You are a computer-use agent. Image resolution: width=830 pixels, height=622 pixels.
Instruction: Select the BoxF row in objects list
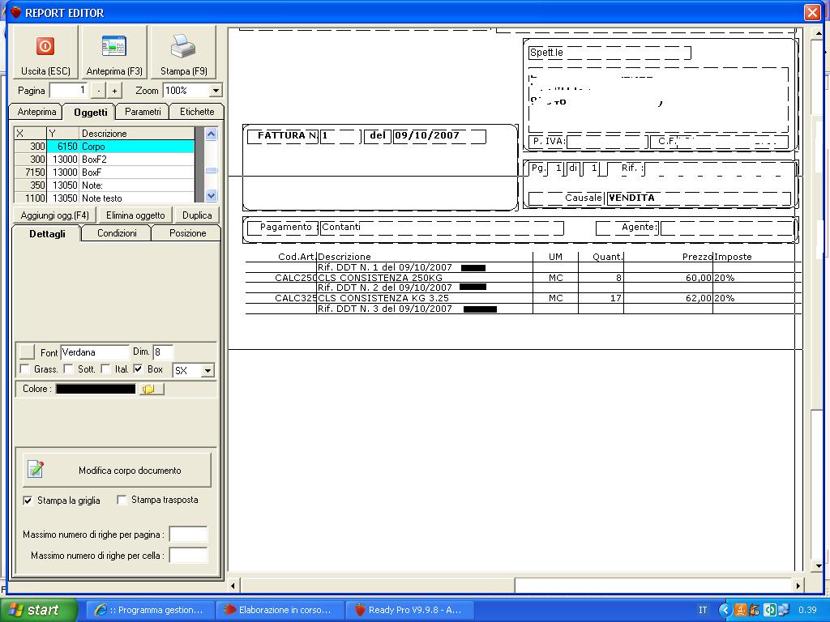point(105,173)
